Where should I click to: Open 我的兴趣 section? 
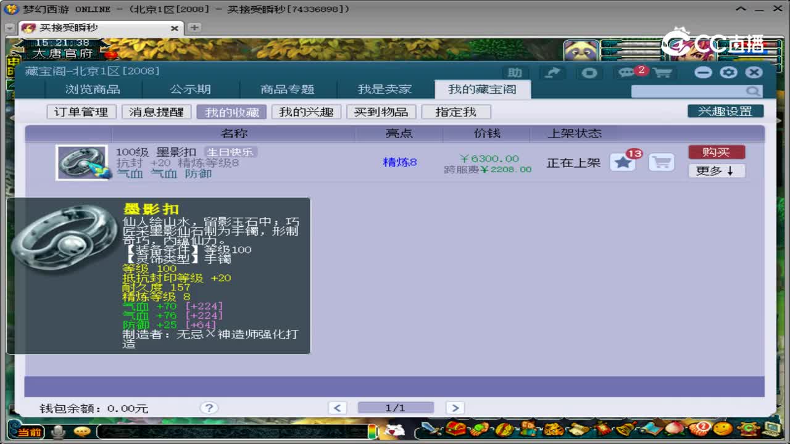[x=306, y=112]
